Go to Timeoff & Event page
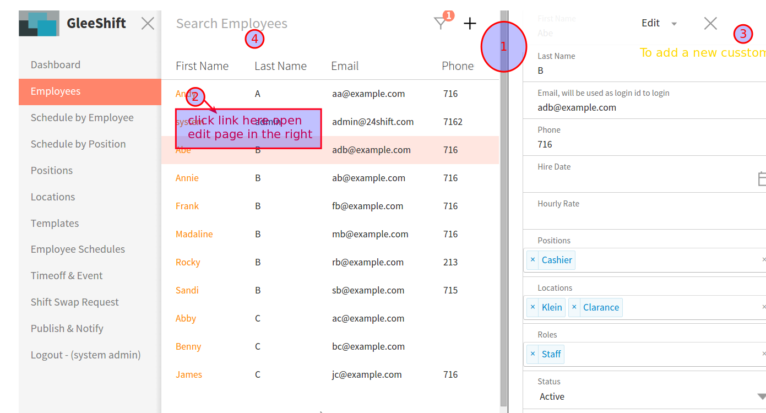Image resolution: width=766 pixels, height=413 pixels. [x=67, y=275]
